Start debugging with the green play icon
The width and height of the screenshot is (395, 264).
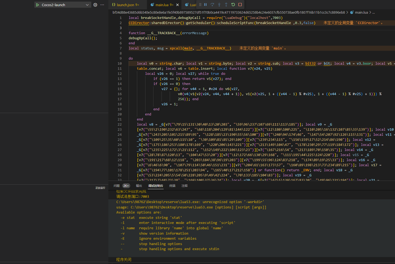[x=38, y=5]
